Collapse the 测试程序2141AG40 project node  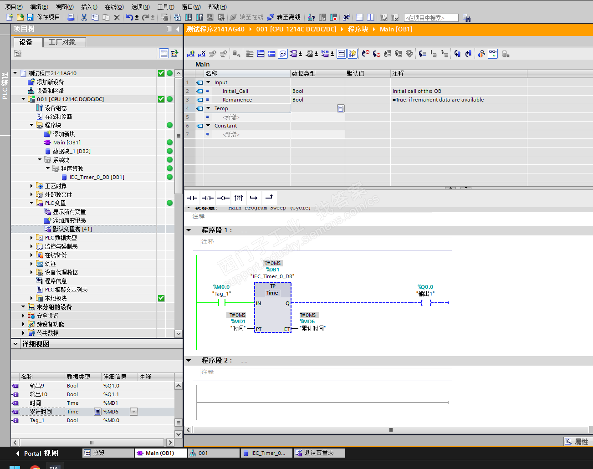(15, 73)
